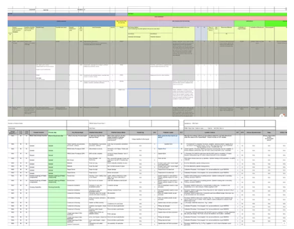Viewport: 294px width, 229px height.
Task: Select the Potential Failure Mode header cell
Action: click(x=98, y=132)
